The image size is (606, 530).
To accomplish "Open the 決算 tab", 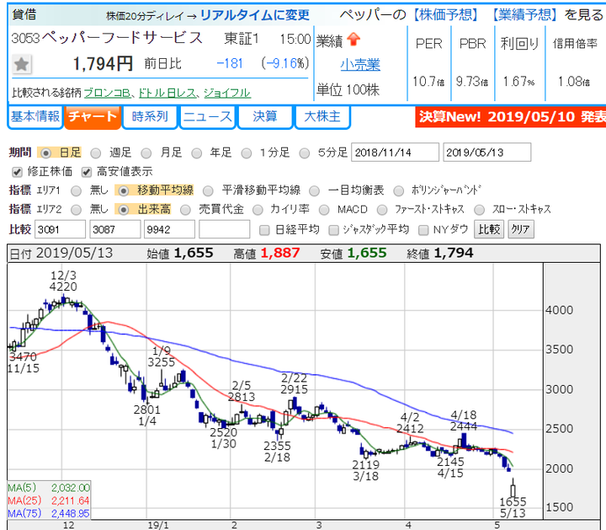I will click(265, 116).
